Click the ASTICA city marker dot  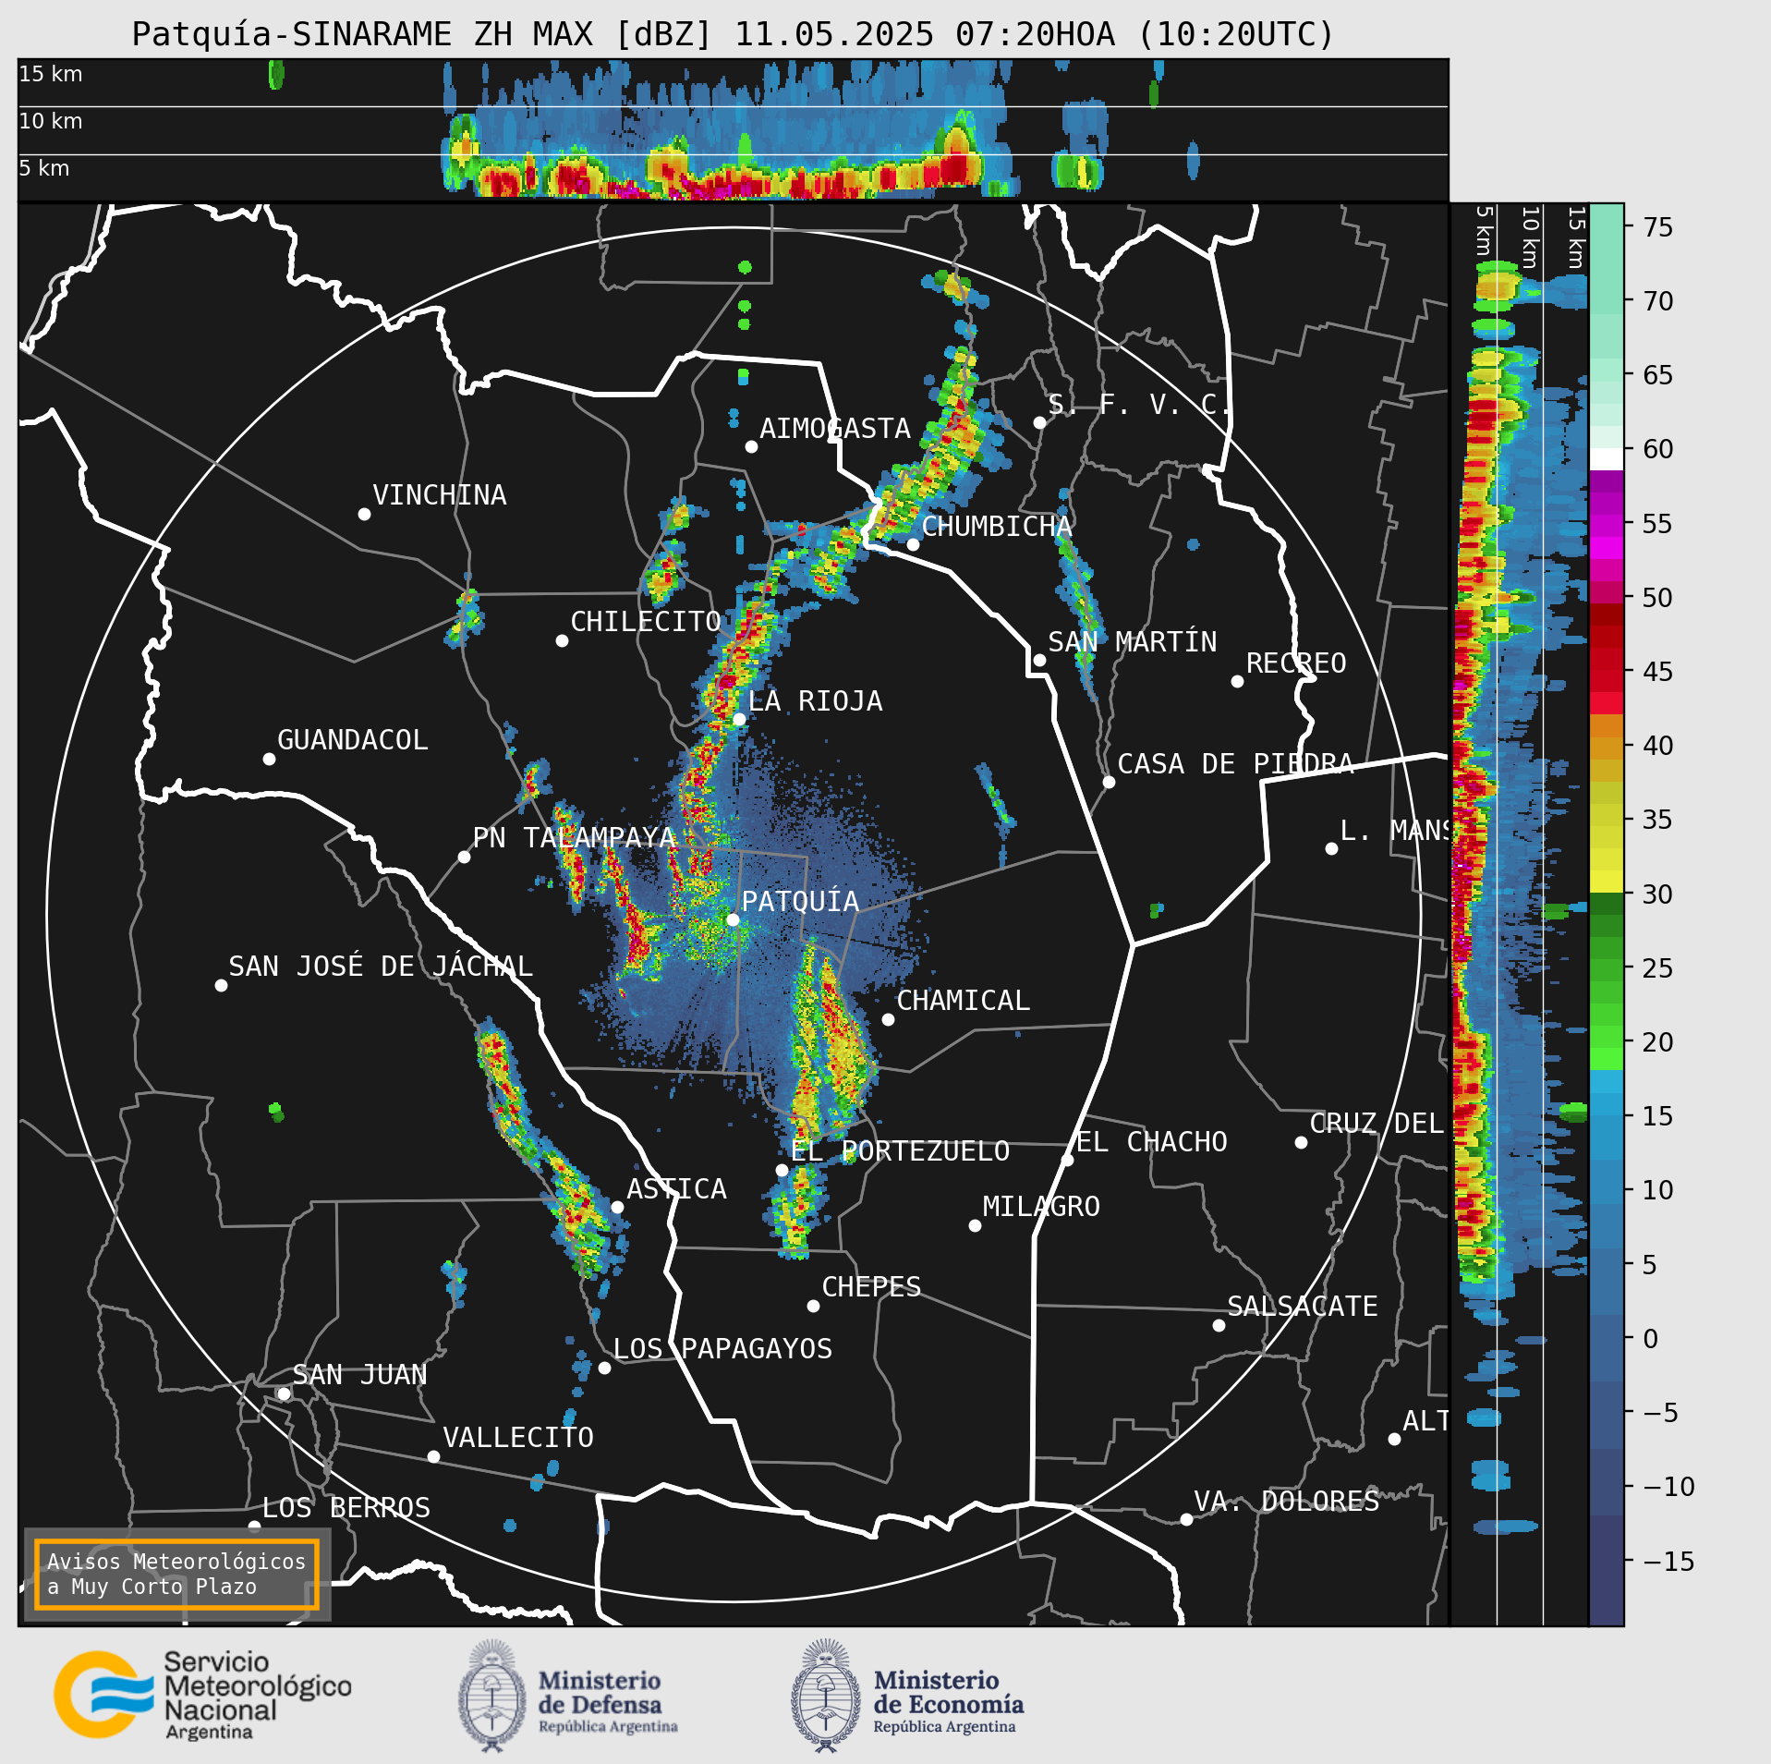617,1207
